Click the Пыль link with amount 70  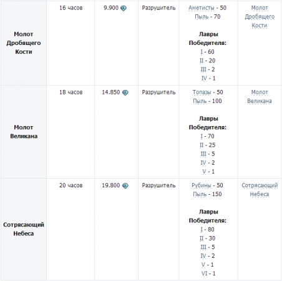point(202,17)
